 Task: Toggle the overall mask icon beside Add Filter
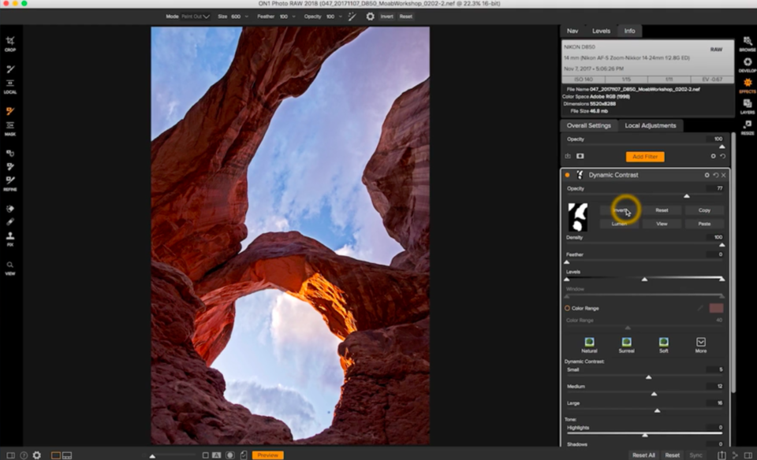pyautogui.click(x=580, y=156)
